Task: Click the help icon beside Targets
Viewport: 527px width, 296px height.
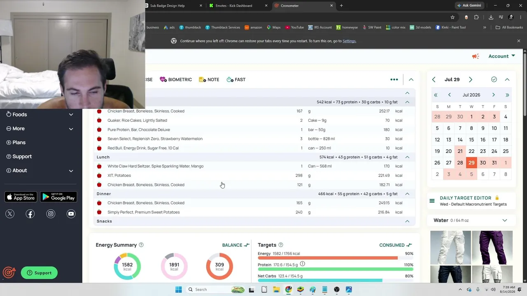Action: tap(281, 245)
